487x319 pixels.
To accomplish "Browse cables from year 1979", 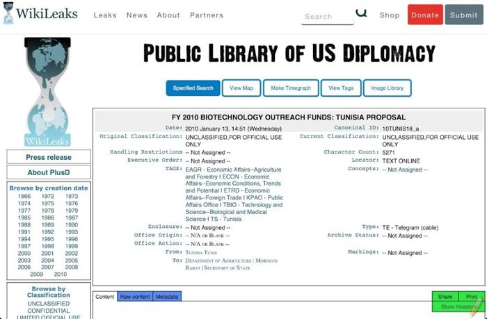I will (72, 211).
